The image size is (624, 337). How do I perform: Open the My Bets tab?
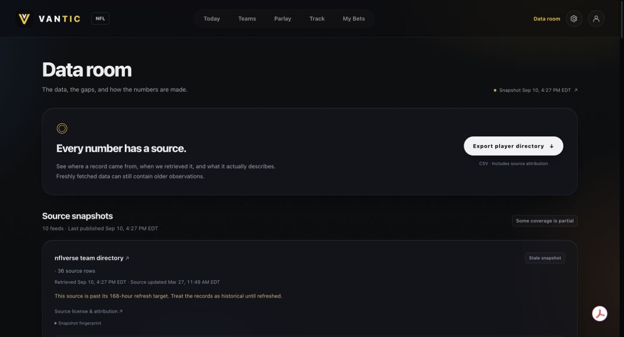354,19
